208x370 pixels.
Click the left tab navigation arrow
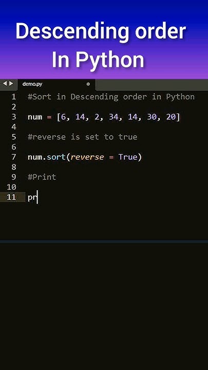[x=5, y=84]
